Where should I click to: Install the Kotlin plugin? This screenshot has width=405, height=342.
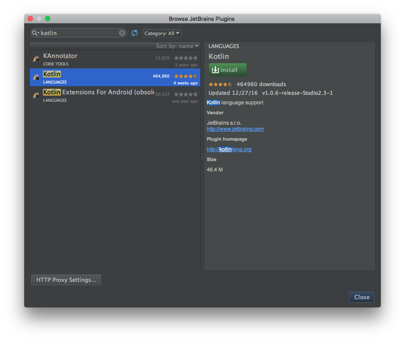pyautogui.click(x=228, y=70)
